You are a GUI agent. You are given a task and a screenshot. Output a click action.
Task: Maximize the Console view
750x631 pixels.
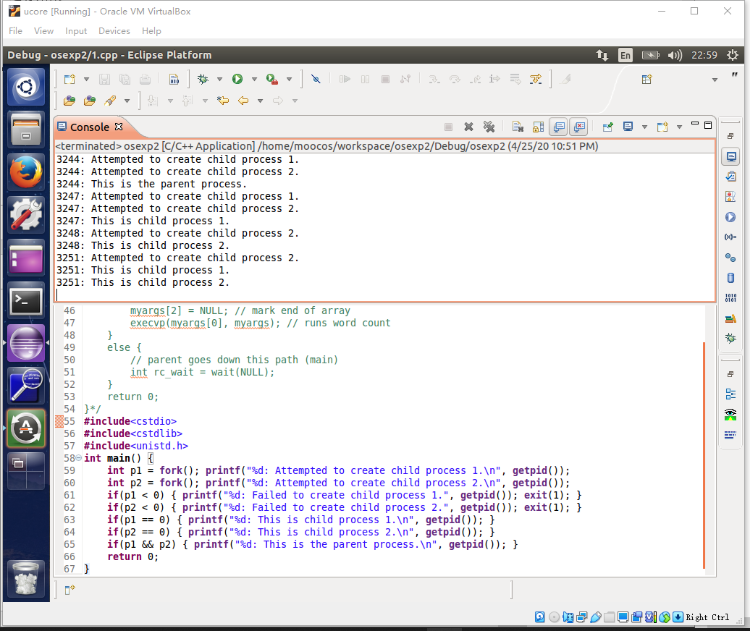708,125
